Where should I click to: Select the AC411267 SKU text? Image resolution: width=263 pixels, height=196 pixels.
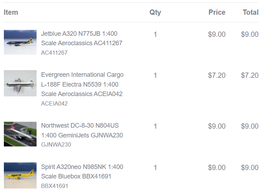pos(54,53)
